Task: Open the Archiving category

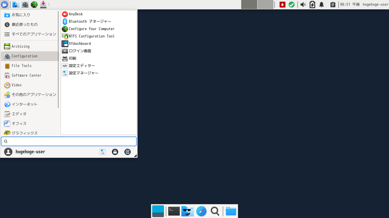Action: click(30, 47)
